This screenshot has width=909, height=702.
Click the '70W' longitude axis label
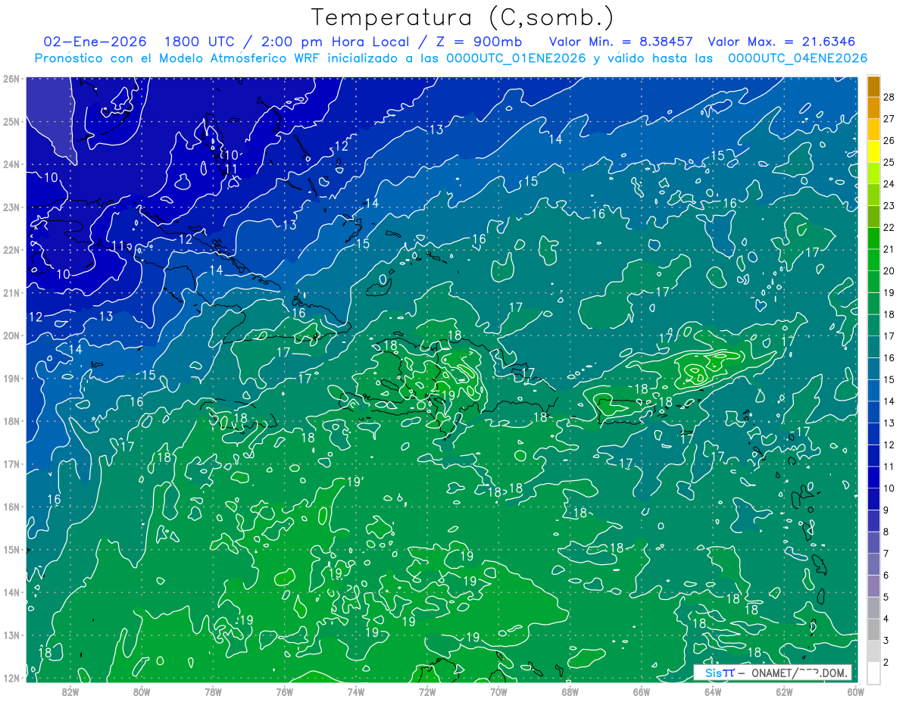click(498, 691)
